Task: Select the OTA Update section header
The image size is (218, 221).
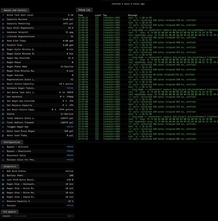Action: point(9,212)
